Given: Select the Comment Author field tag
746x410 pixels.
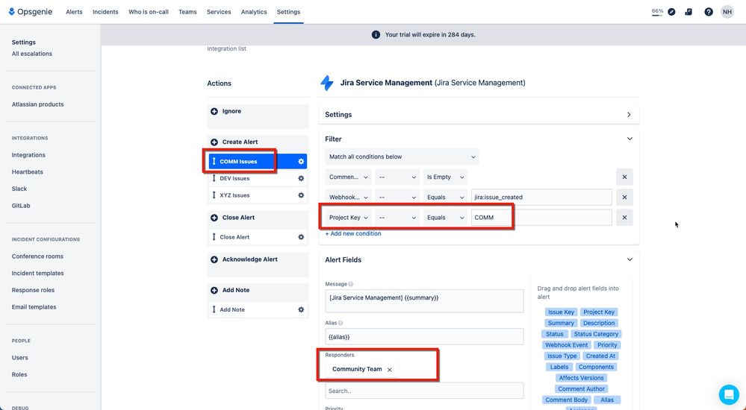Looking at the screenshot, I should [x=581, y=389].
